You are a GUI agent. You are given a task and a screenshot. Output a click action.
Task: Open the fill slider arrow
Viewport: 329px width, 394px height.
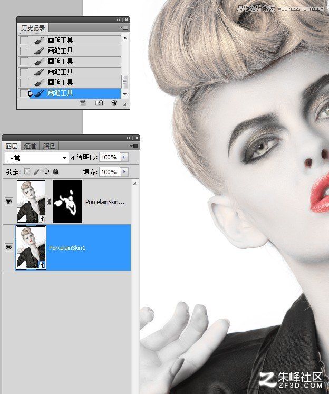click(x=124, y=172)
